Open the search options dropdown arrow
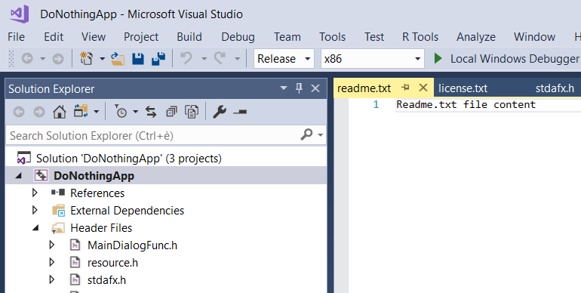This screenshot has width=581, height=293. (x=321, y=135)
